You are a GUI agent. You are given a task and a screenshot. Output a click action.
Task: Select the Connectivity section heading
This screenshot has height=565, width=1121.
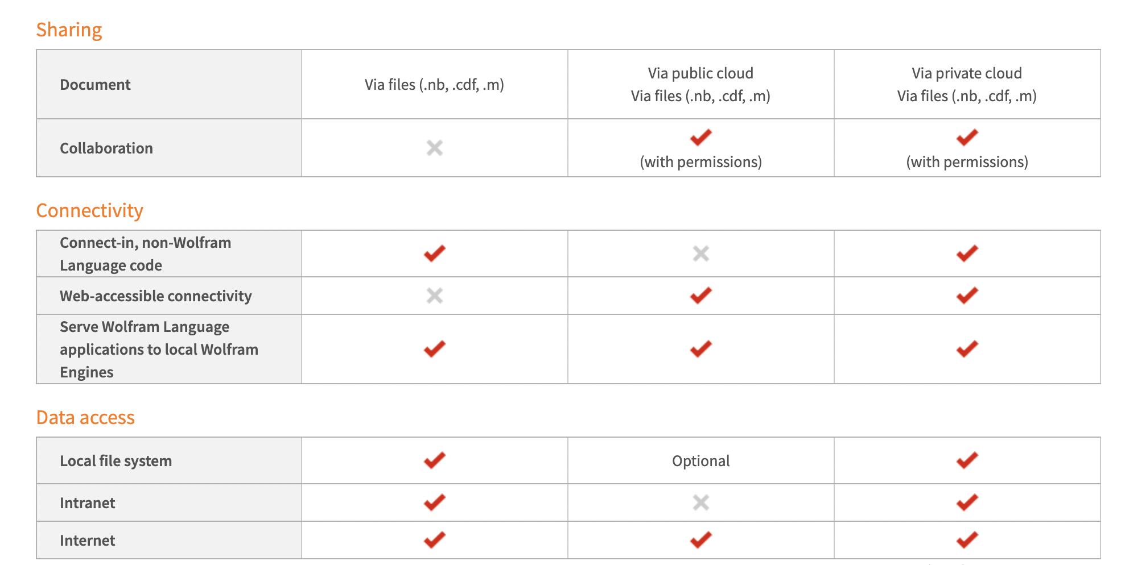(x=89, y=210)
